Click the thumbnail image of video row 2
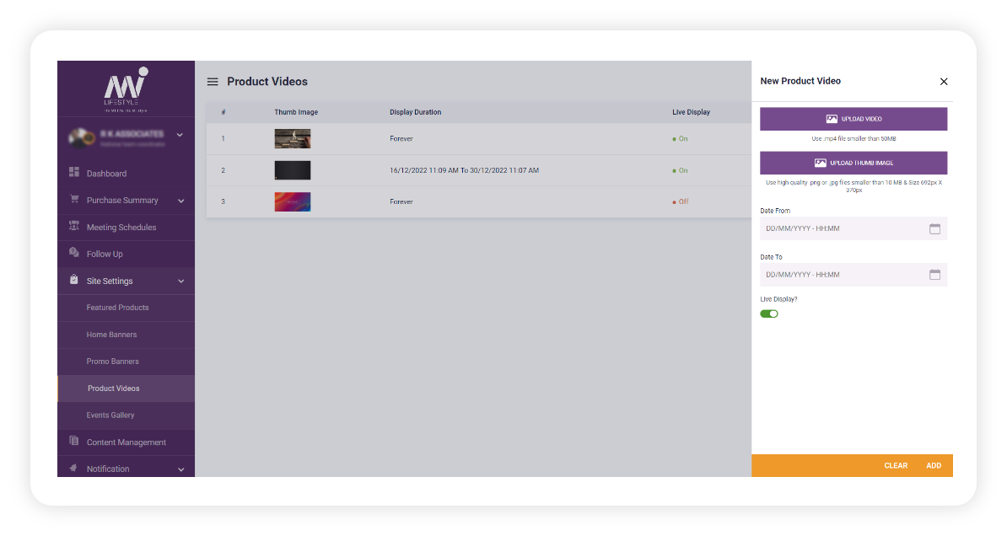Viewport: 1007px width, 536px height. [x=292, y=169]
